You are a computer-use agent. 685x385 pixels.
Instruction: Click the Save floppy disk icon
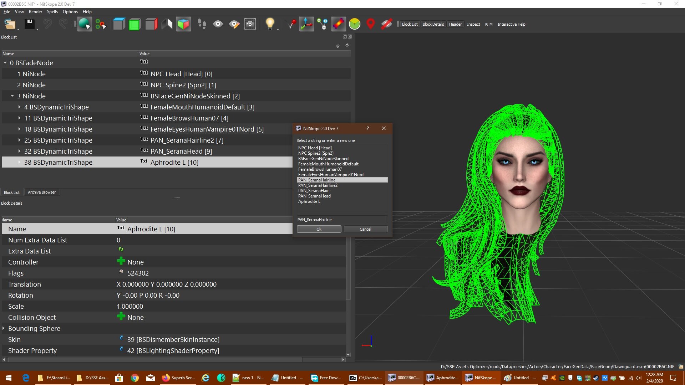tap(29, 24)
